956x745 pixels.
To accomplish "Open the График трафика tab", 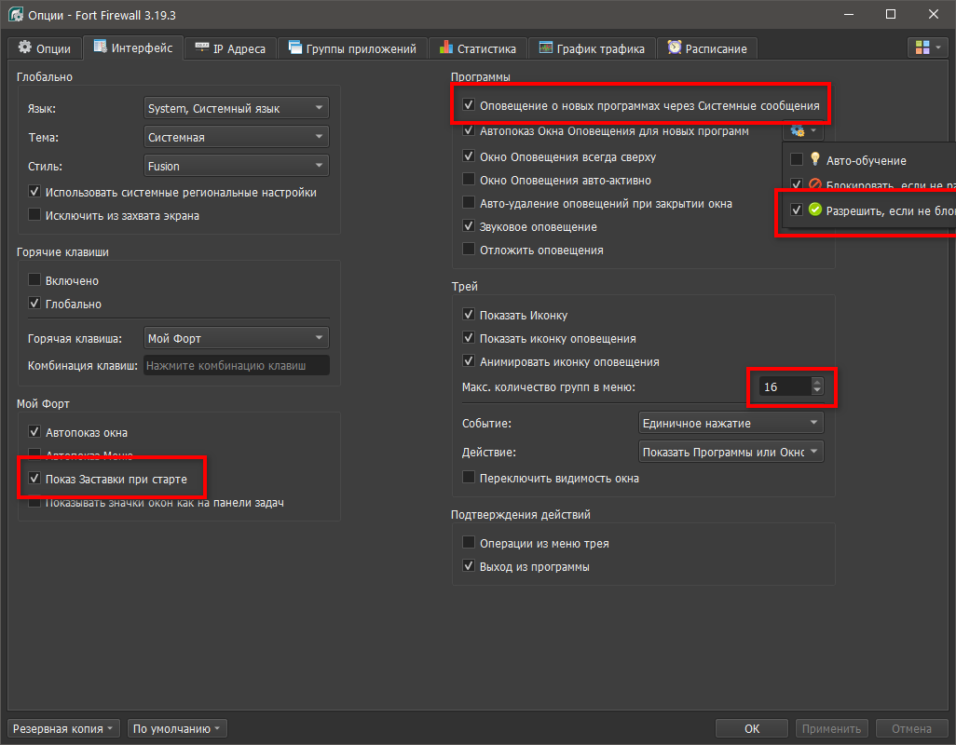I will point(592,48).
